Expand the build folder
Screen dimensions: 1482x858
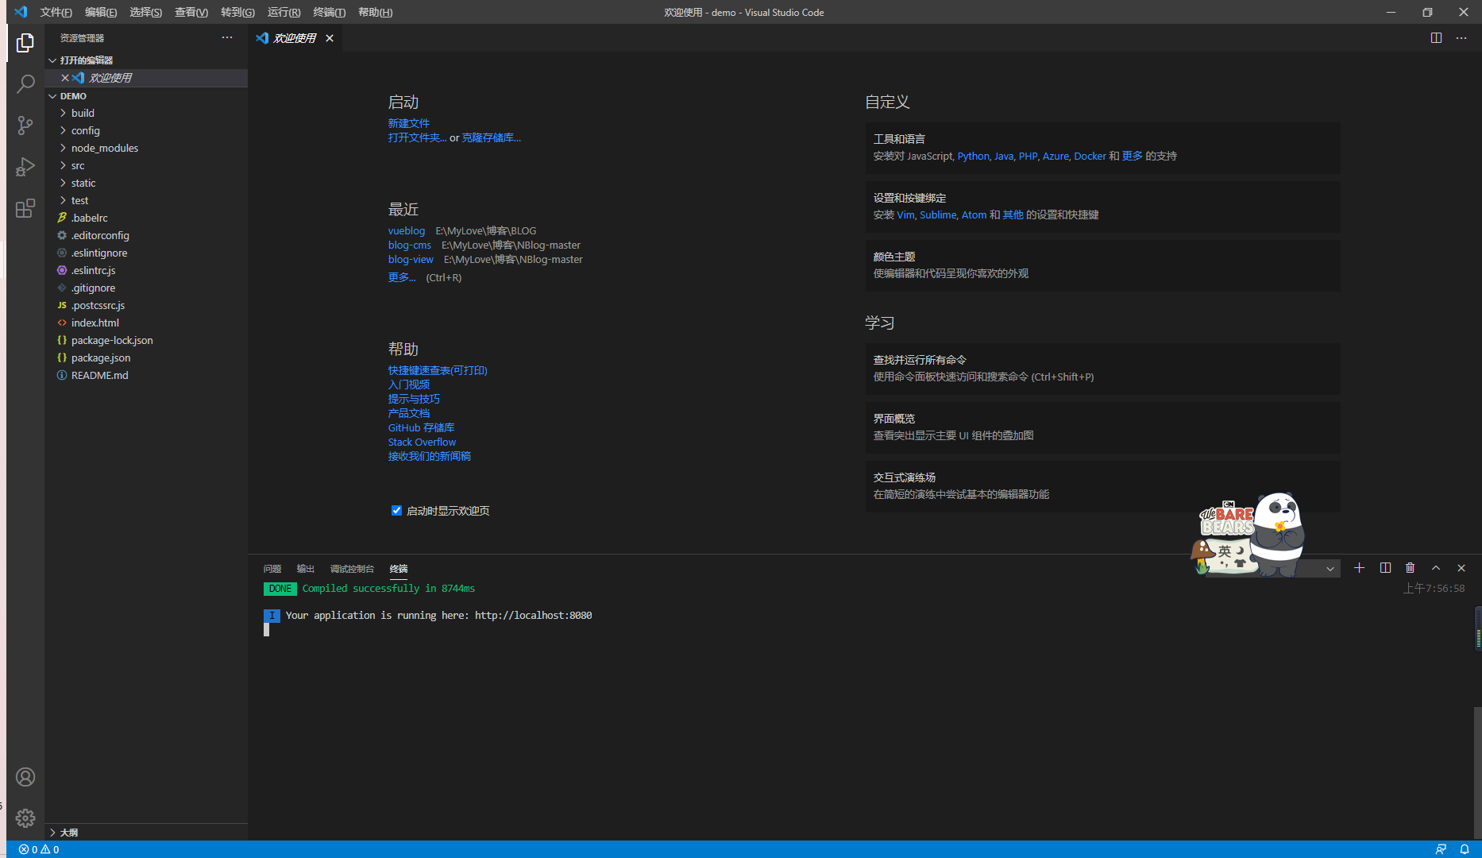pyautogui.click(x=83, y=113)
